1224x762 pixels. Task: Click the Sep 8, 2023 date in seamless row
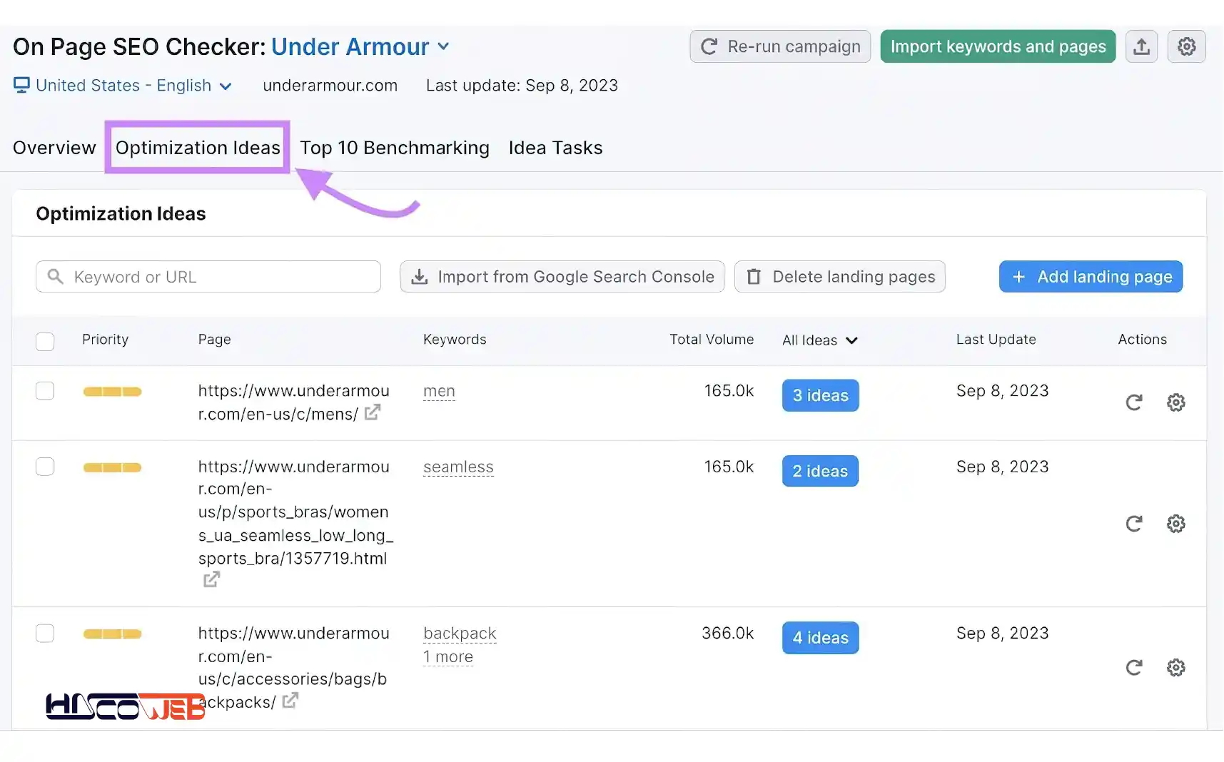[x=1002, y=467]
